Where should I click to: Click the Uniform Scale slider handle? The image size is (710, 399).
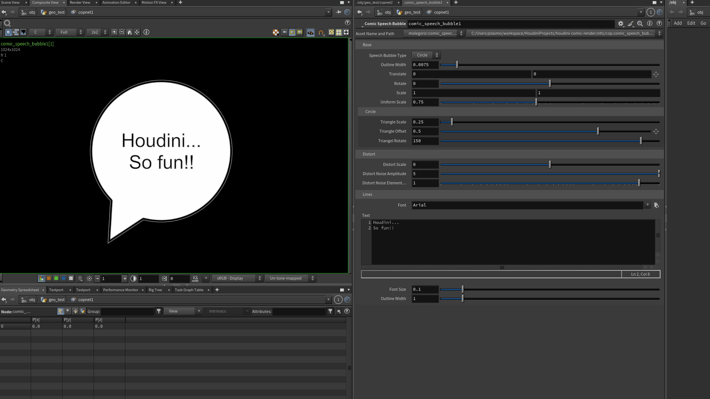coord(536,102)
